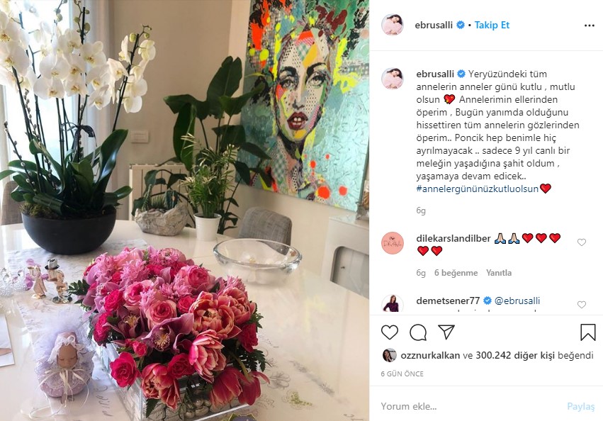Viewport: 603px width, 421px height.
Task: Reply to dilekarslandilber with Yanıtla
Action: pos(499,273)
